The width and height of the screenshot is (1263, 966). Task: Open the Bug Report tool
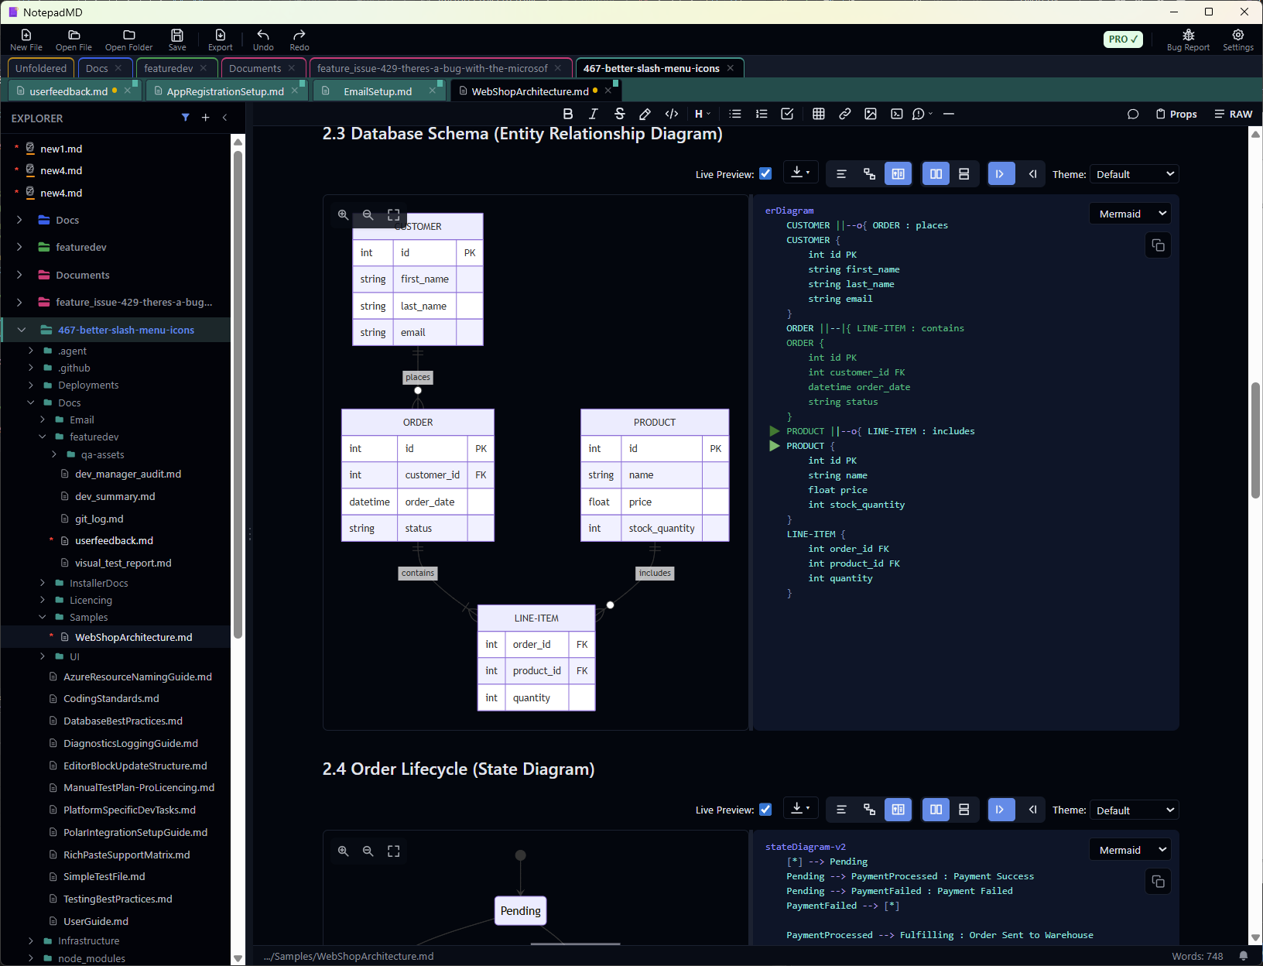tap(1188, 39)
